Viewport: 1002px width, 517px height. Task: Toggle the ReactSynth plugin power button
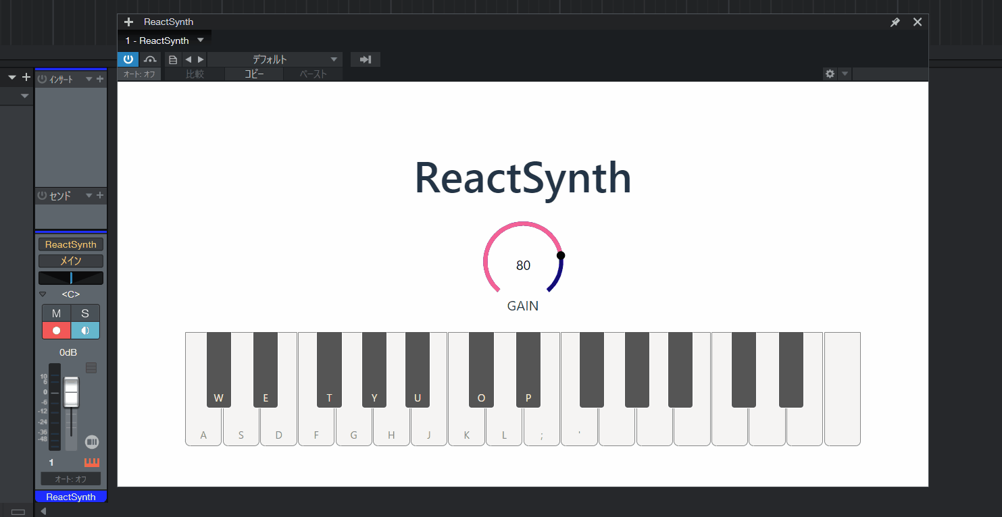click(128, 59)
